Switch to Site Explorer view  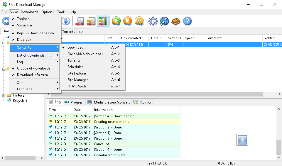point(92,73)
